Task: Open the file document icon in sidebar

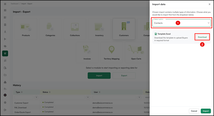Action: pyautogui.click(x=5, y=68)
